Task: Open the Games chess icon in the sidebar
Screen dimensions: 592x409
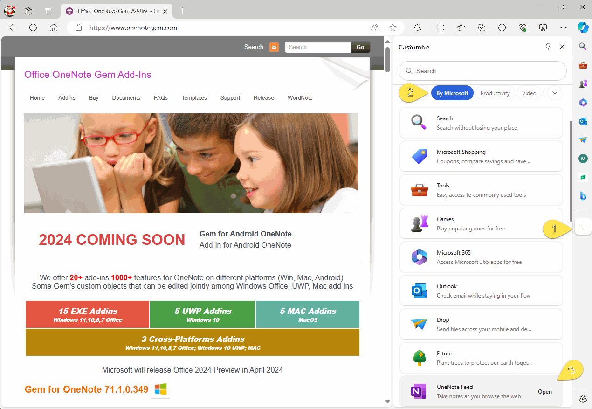Action: (x=583, y=84)
